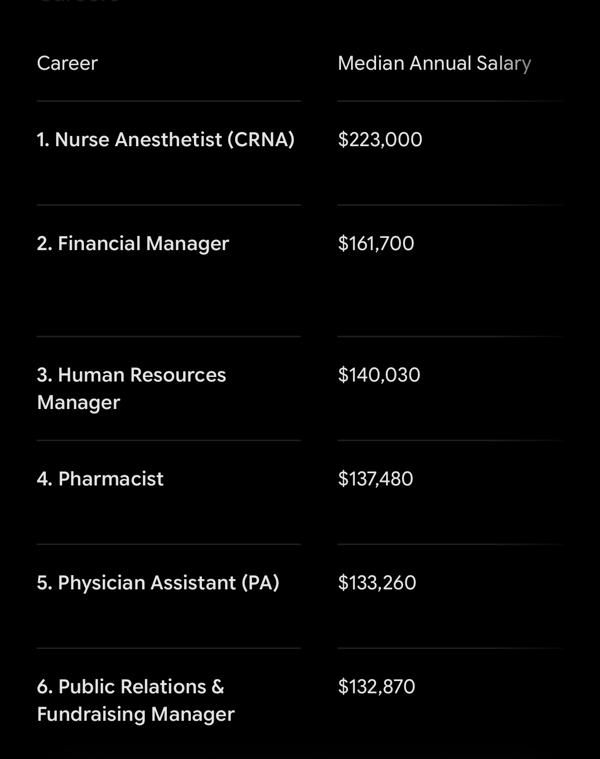Viewport: 600px width, 759px height.
Task: Select the Median Annual Salary column header
Action: (x=434, y=63)
